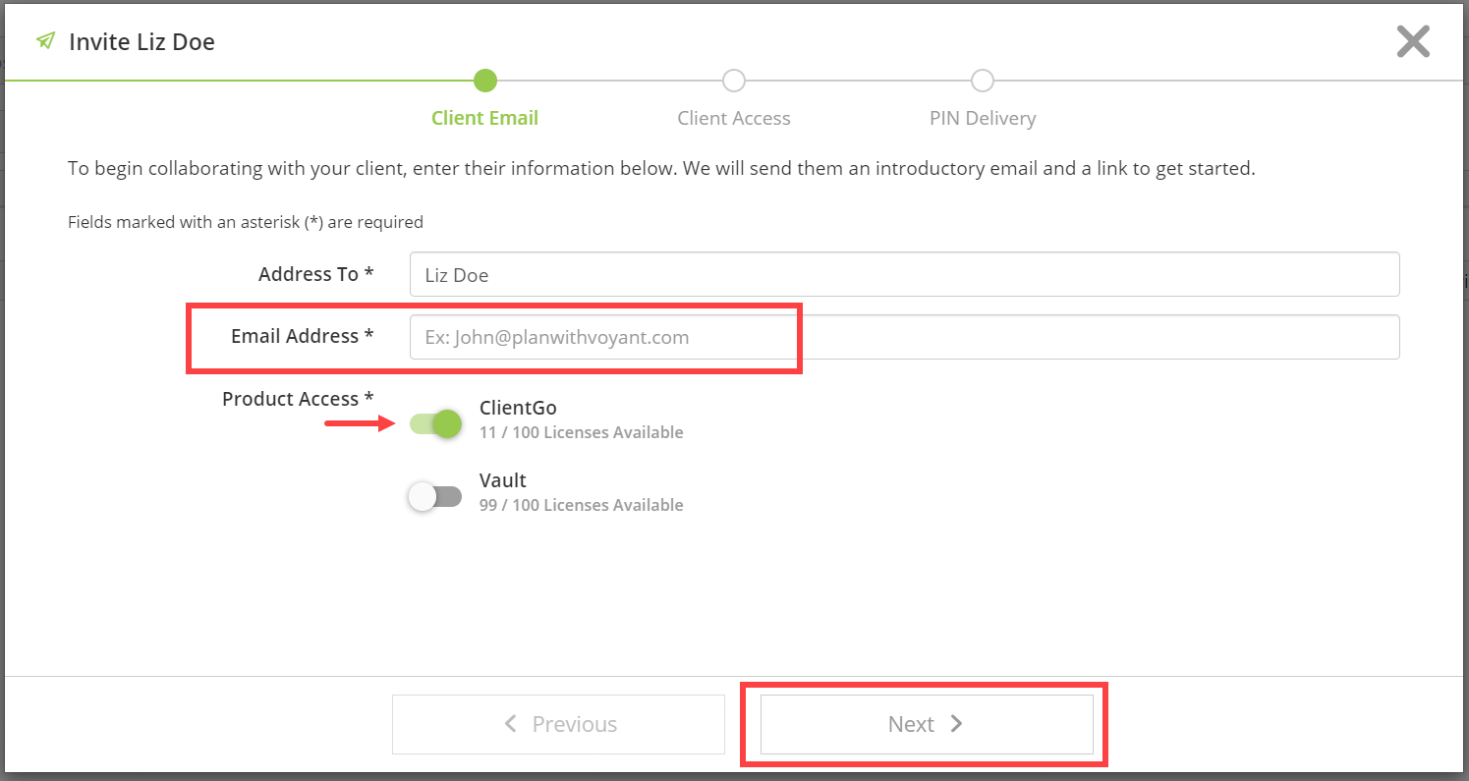
Task: Click the ClientGo product label
Action: pos(518,408)
